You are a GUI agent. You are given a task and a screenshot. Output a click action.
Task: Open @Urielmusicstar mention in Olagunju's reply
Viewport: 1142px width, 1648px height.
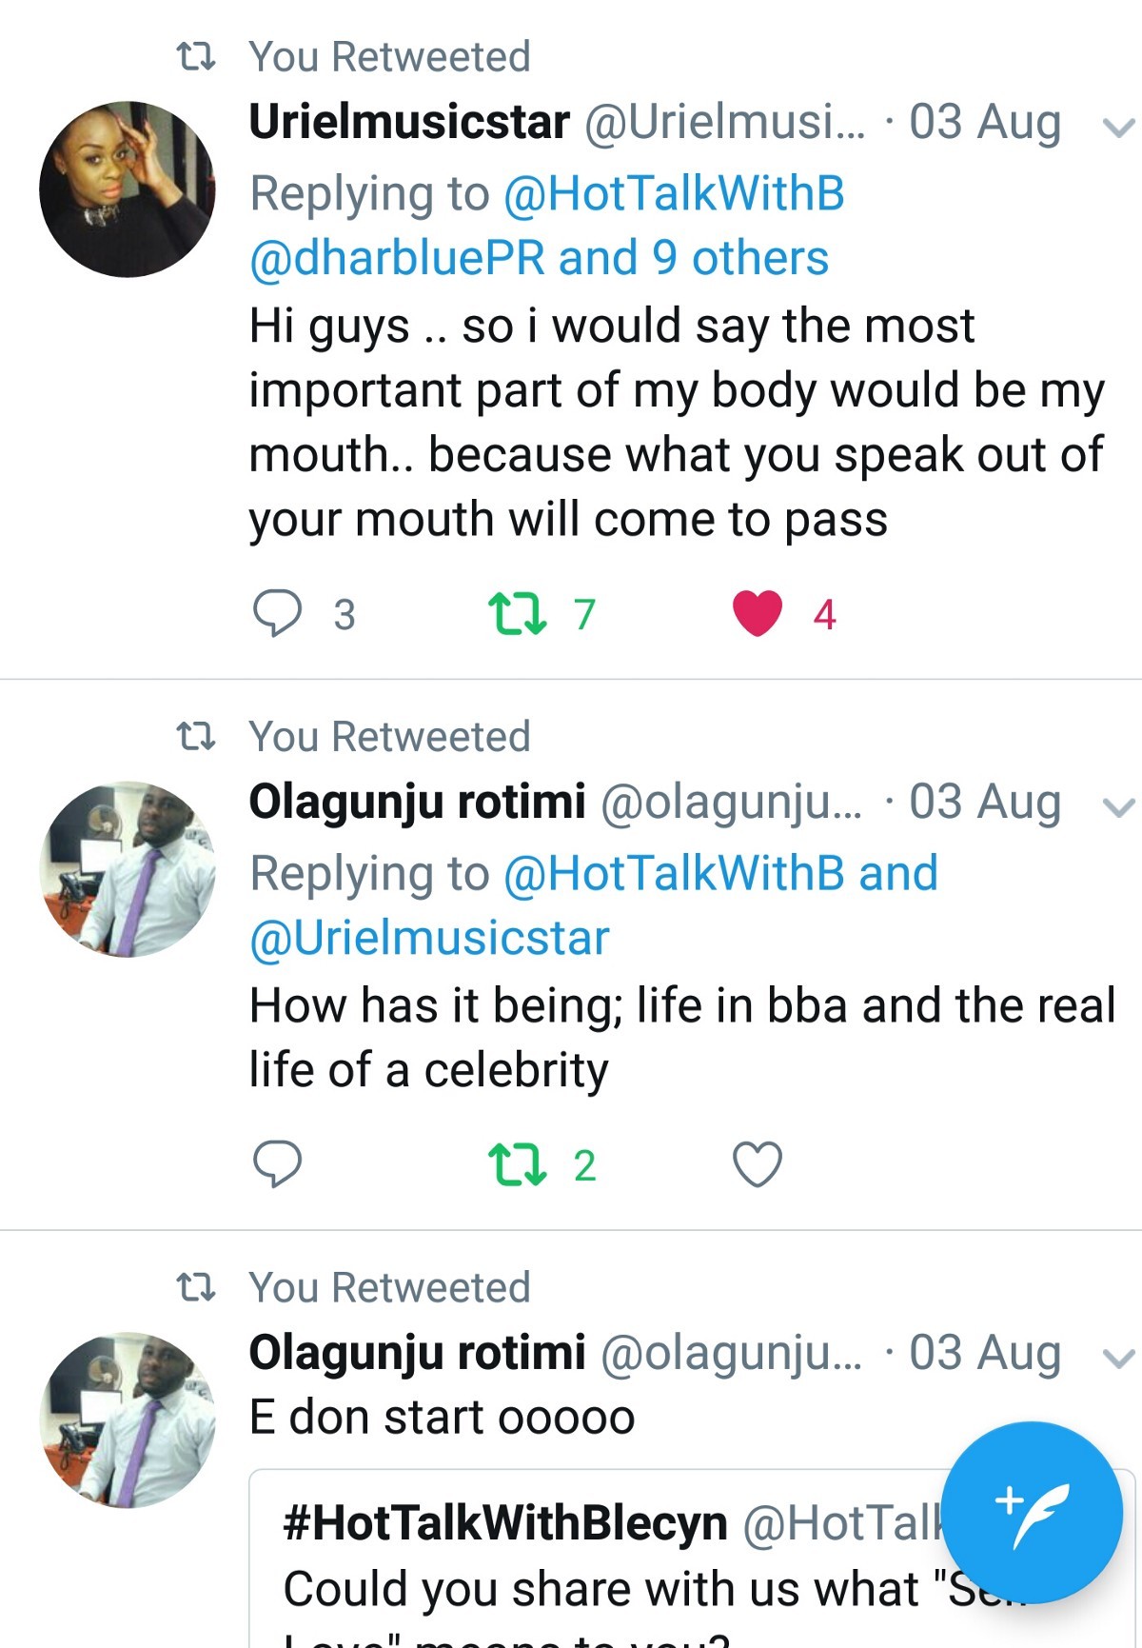point(429,939)
